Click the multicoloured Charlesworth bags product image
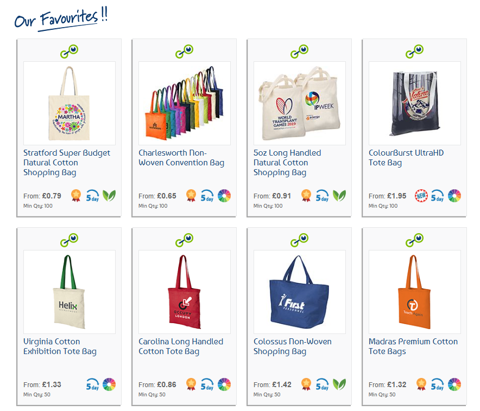The width and height of the screenshot is (480, 411). pyautogui.click(x=185, y=103)
